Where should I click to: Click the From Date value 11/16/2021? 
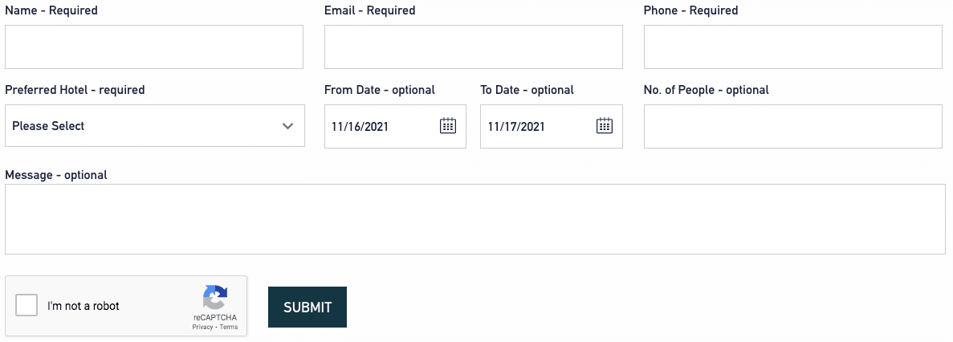[x=360, y=126]
